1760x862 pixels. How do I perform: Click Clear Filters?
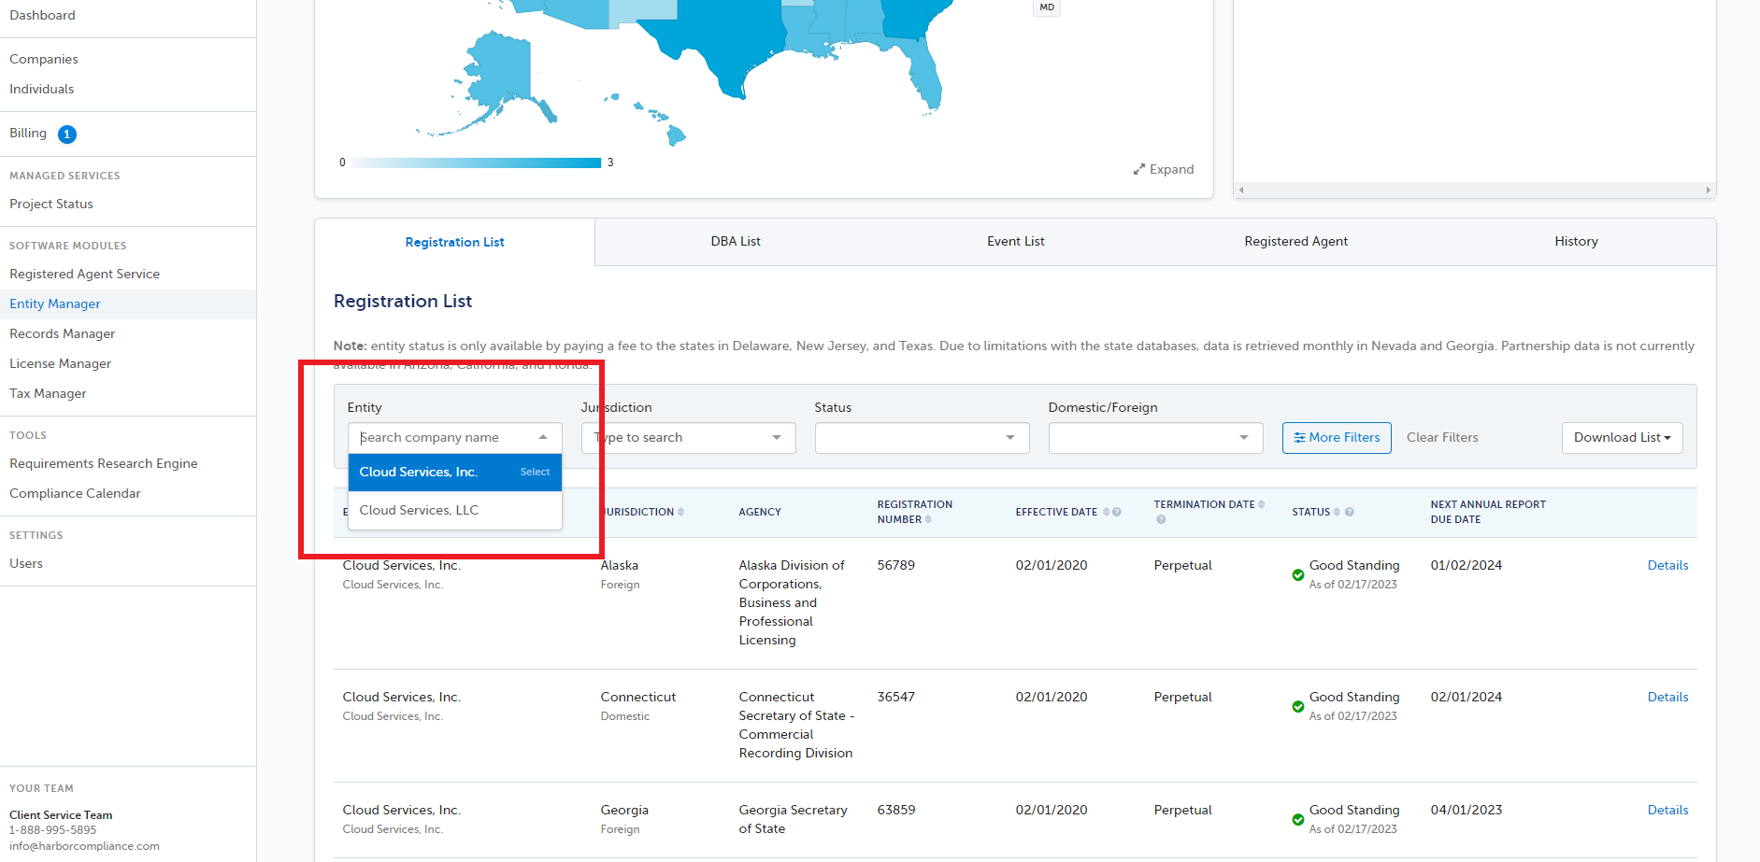(x=1442, y=438)
